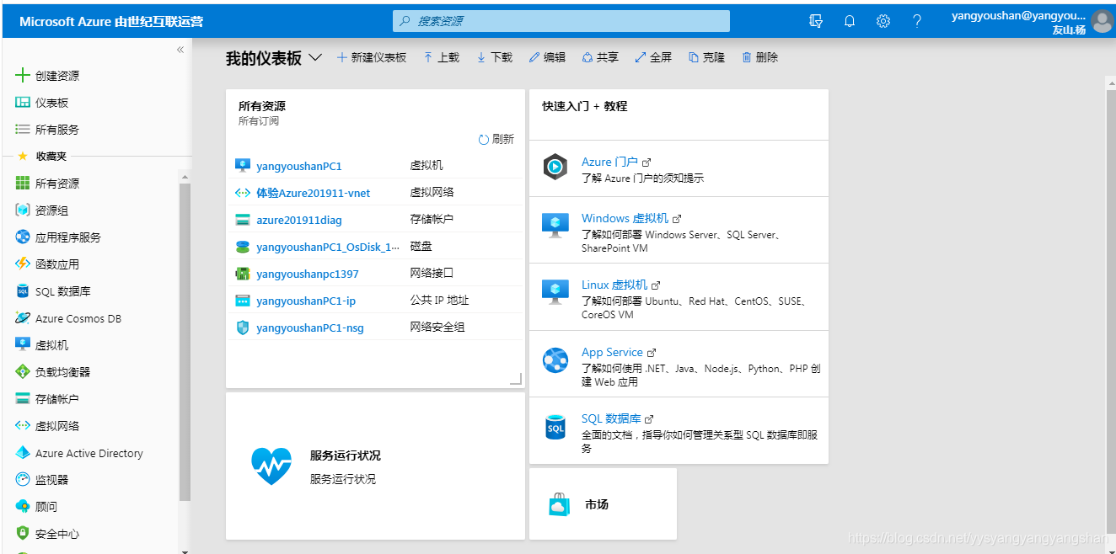Screen dimensions: 1116x554
Task: Click the notifications bell icon
Action: (850, 21)
